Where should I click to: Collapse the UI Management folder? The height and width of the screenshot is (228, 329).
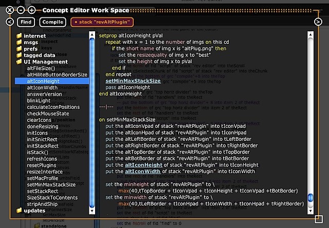tap(42, 62)
